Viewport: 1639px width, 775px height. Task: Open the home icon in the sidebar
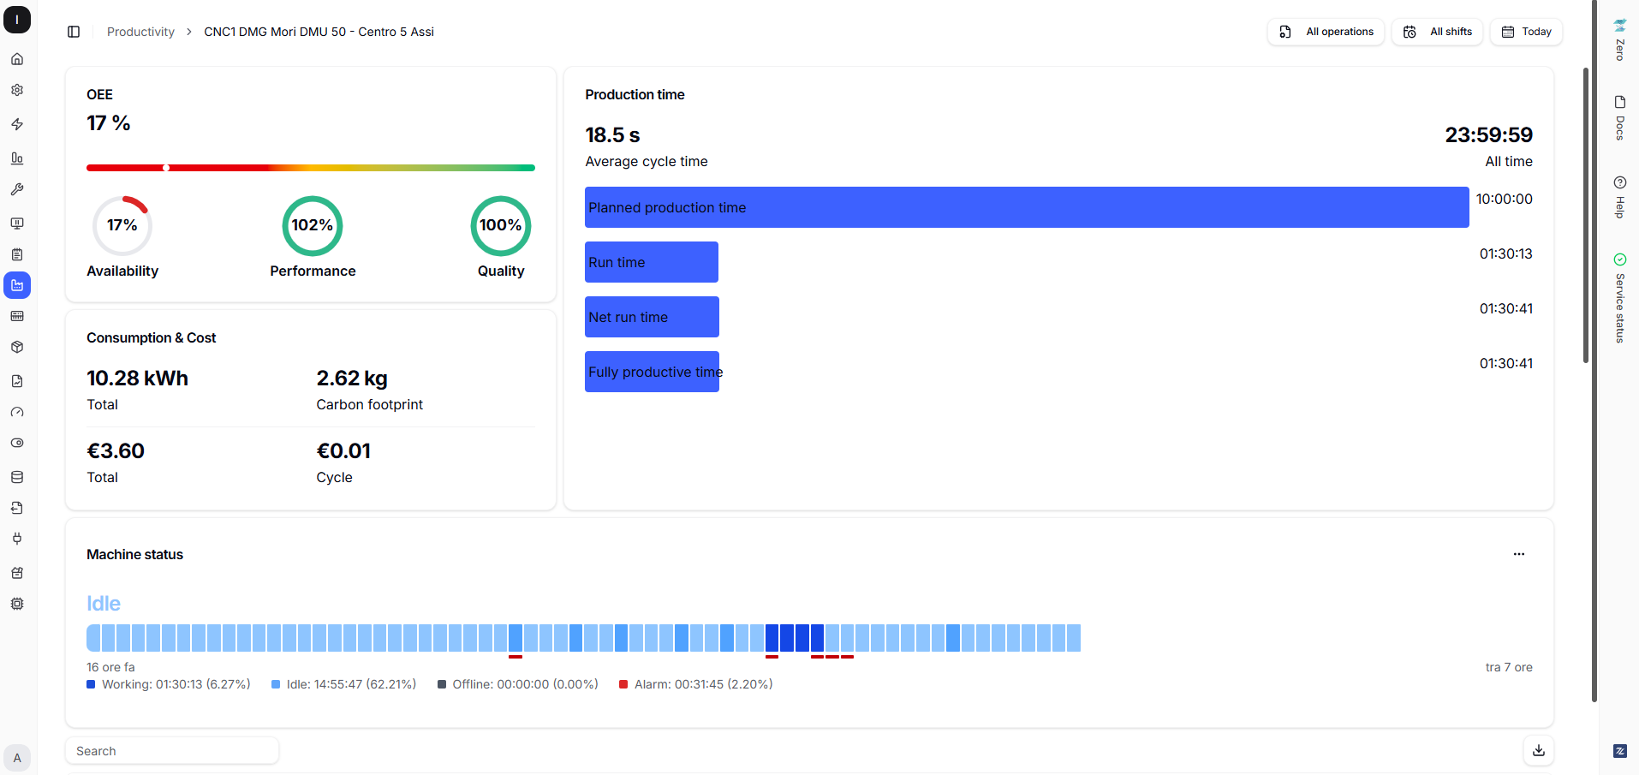coord(17,59)
